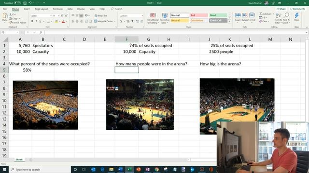This screenshot has width=309, height=173.
Task: Open Format as Table gallery
Action: (164, 18)
